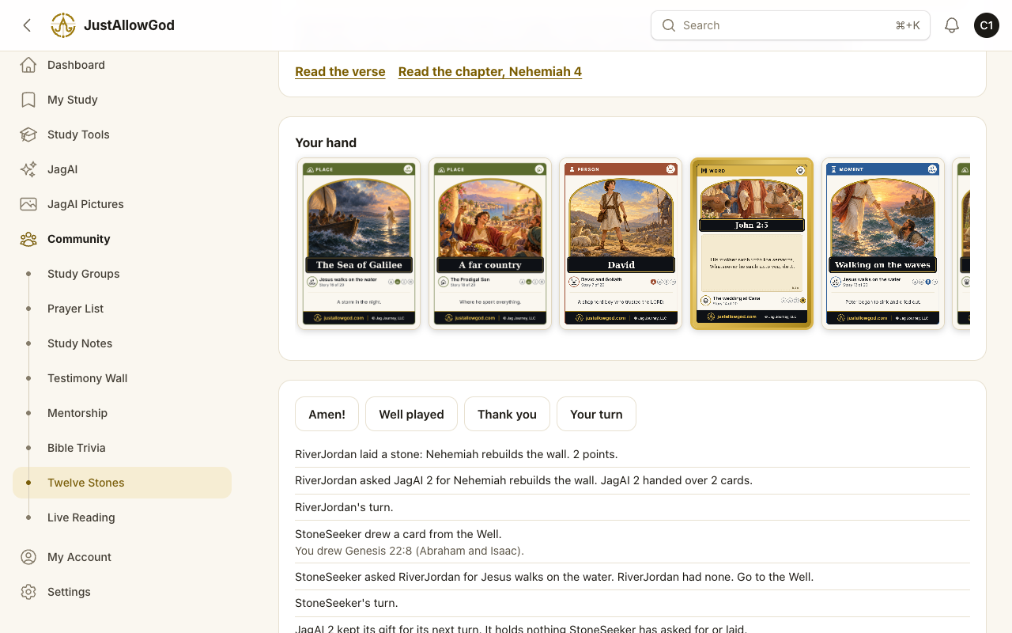Open My Study with the bookmark icon
The height and width of the screenshot is (633, 1012).
pyautogui.click(x=28, y=100)
